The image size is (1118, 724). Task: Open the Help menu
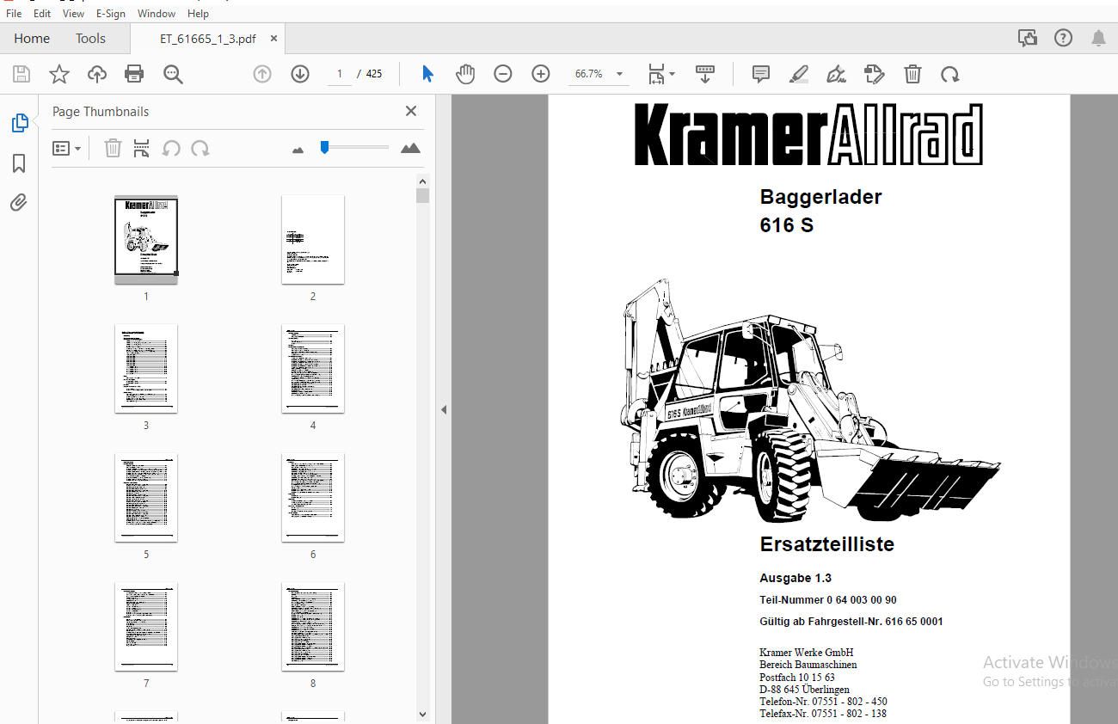click(198, 13)
